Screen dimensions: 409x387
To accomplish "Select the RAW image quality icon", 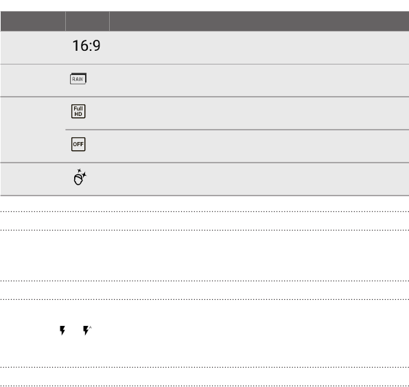I will click(78, 78).
